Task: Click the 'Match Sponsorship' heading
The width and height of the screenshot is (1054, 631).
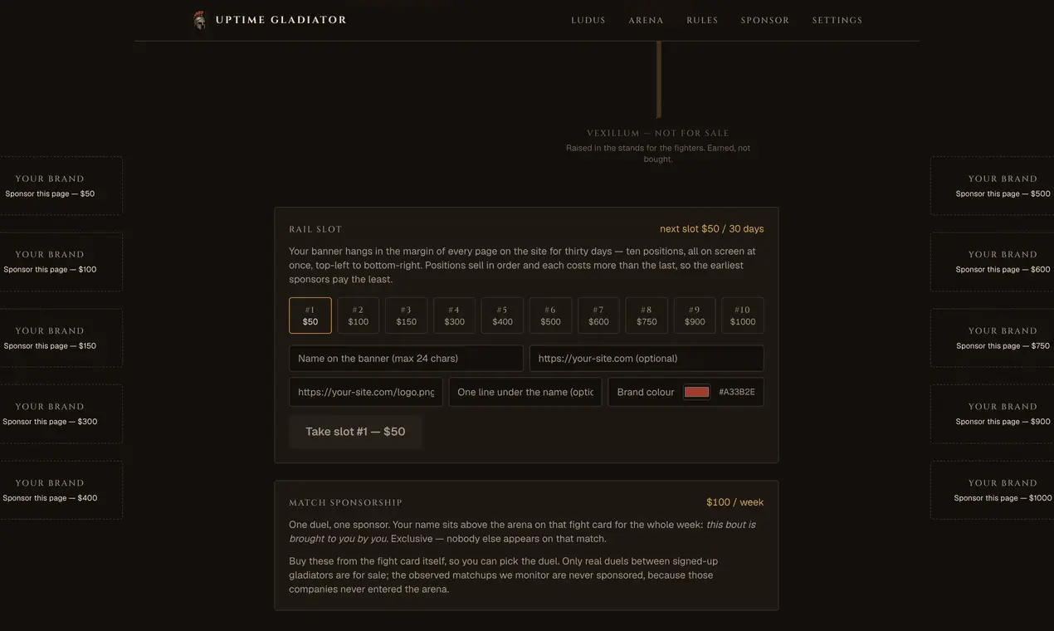Action: coord(345,503)
